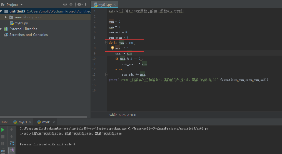Close the my01.py editor tab
The height and width of the screenshot is (154, 282).
[x=114, y=5]
